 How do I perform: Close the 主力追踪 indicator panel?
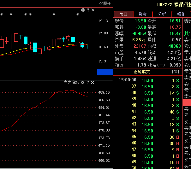[93, 83]
